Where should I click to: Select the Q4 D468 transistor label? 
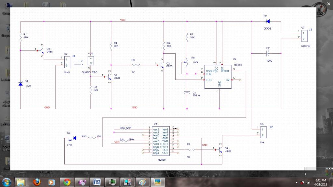(x=228, y=149)
